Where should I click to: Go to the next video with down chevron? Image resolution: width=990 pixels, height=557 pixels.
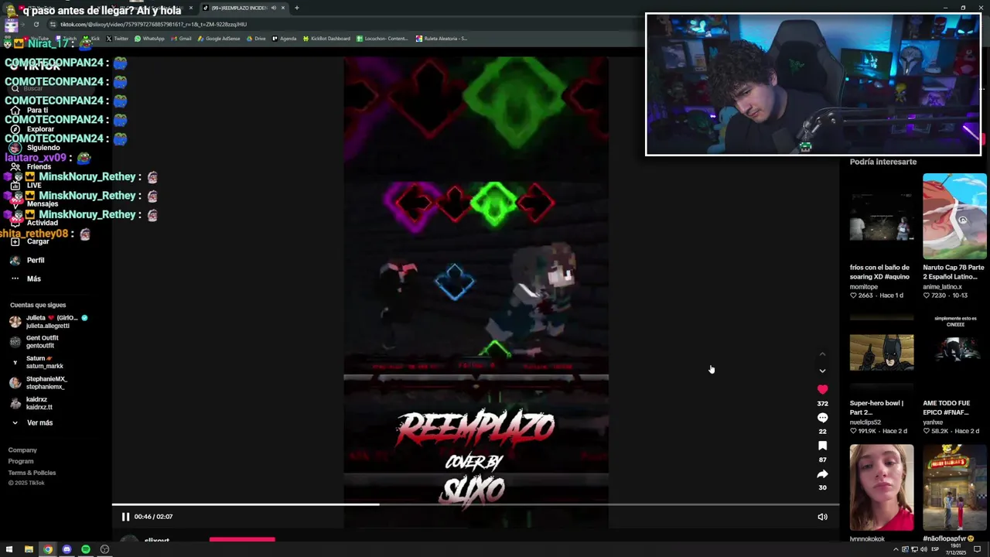[822, 371]
